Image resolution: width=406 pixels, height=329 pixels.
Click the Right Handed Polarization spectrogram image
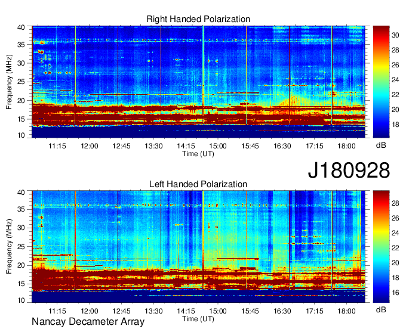[198, 82]
